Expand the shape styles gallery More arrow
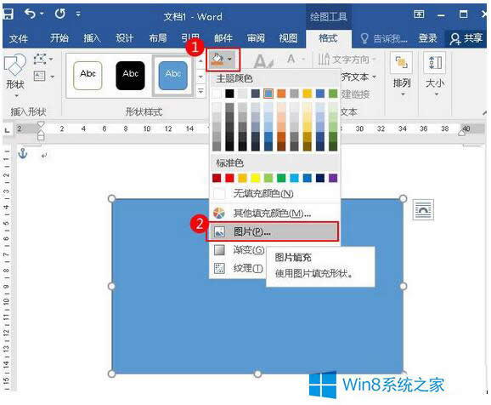 [x=200, y=91]
